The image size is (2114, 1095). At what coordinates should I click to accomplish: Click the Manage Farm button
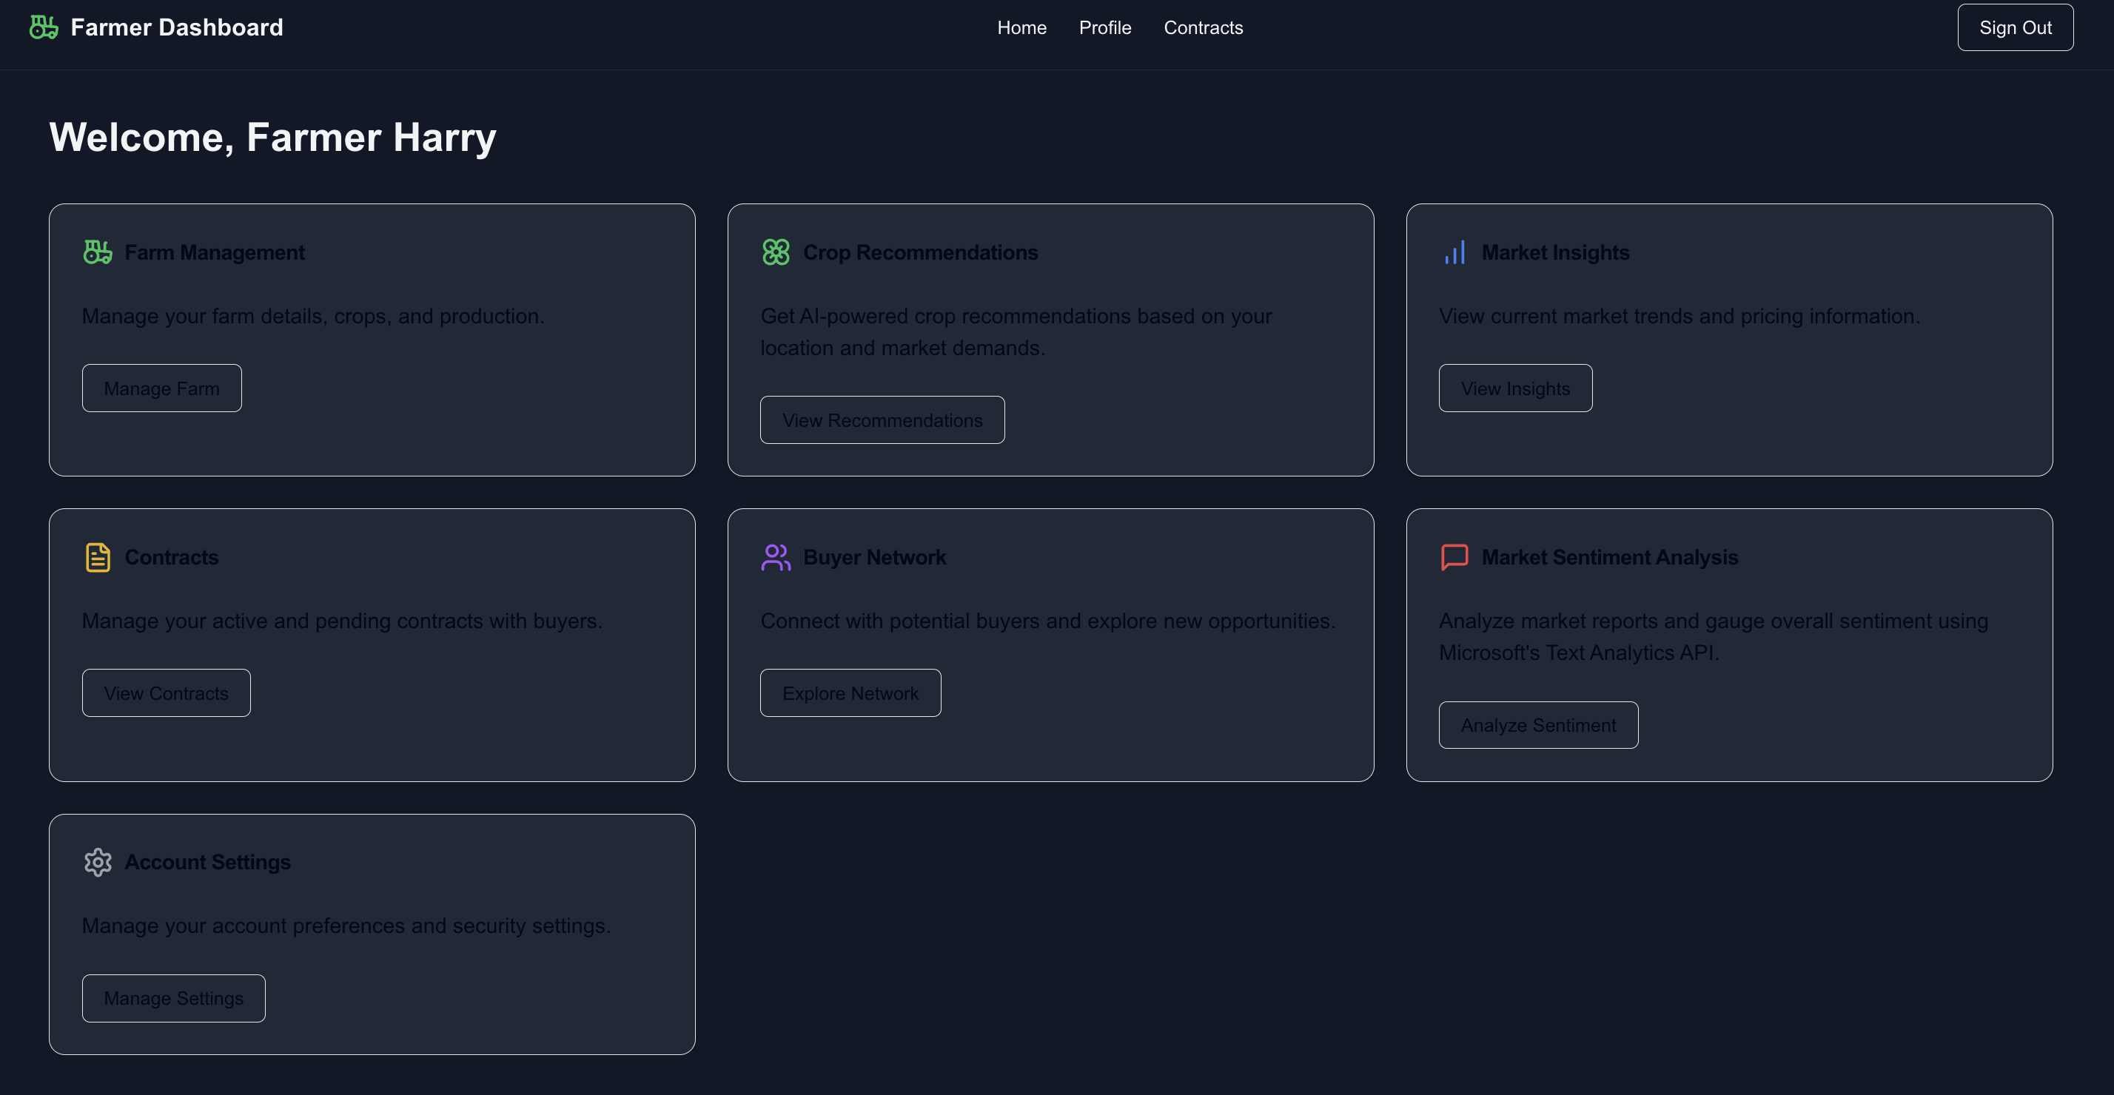click(x=161, y=388)
